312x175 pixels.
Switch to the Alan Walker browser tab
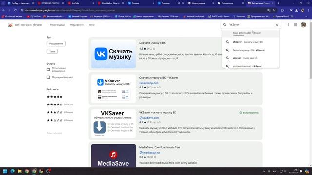[111, 3]
